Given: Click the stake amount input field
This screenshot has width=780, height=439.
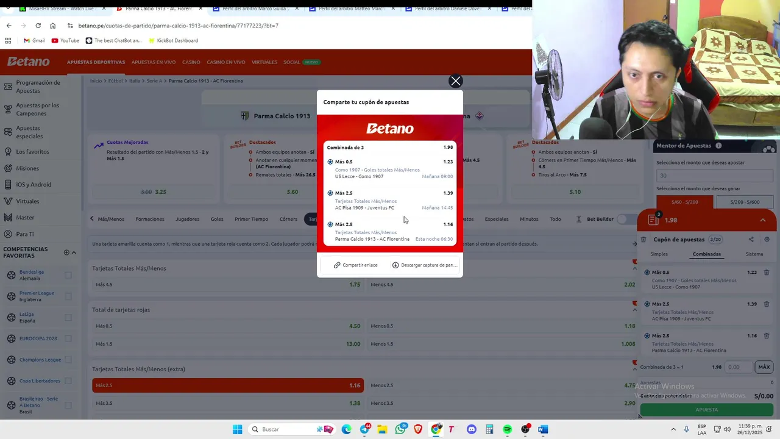Looking at the screenshot, I should [739, 367].
